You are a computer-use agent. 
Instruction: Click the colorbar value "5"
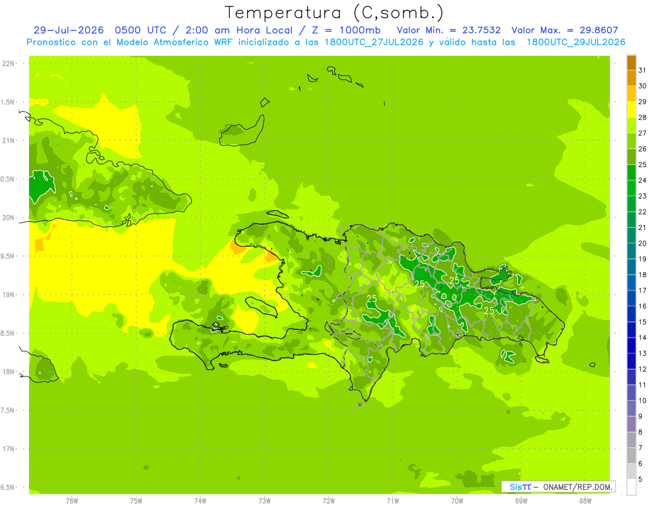pyautogui.click(x=640, y=480)
